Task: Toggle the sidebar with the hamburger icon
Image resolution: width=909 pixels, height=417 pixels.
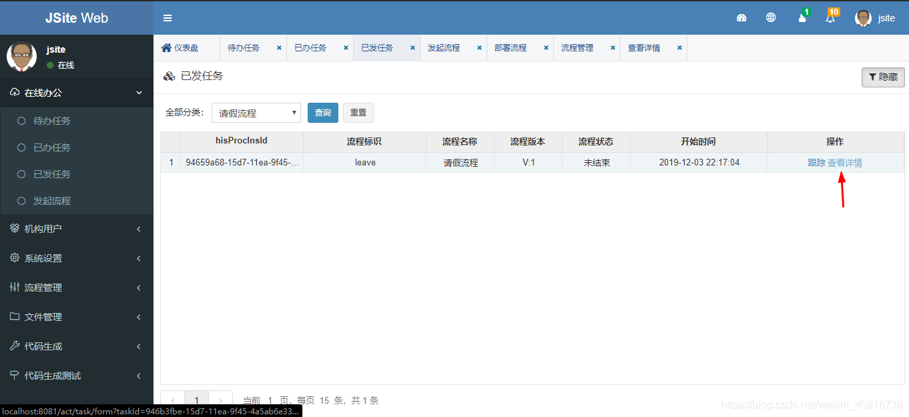Action: 168,18
